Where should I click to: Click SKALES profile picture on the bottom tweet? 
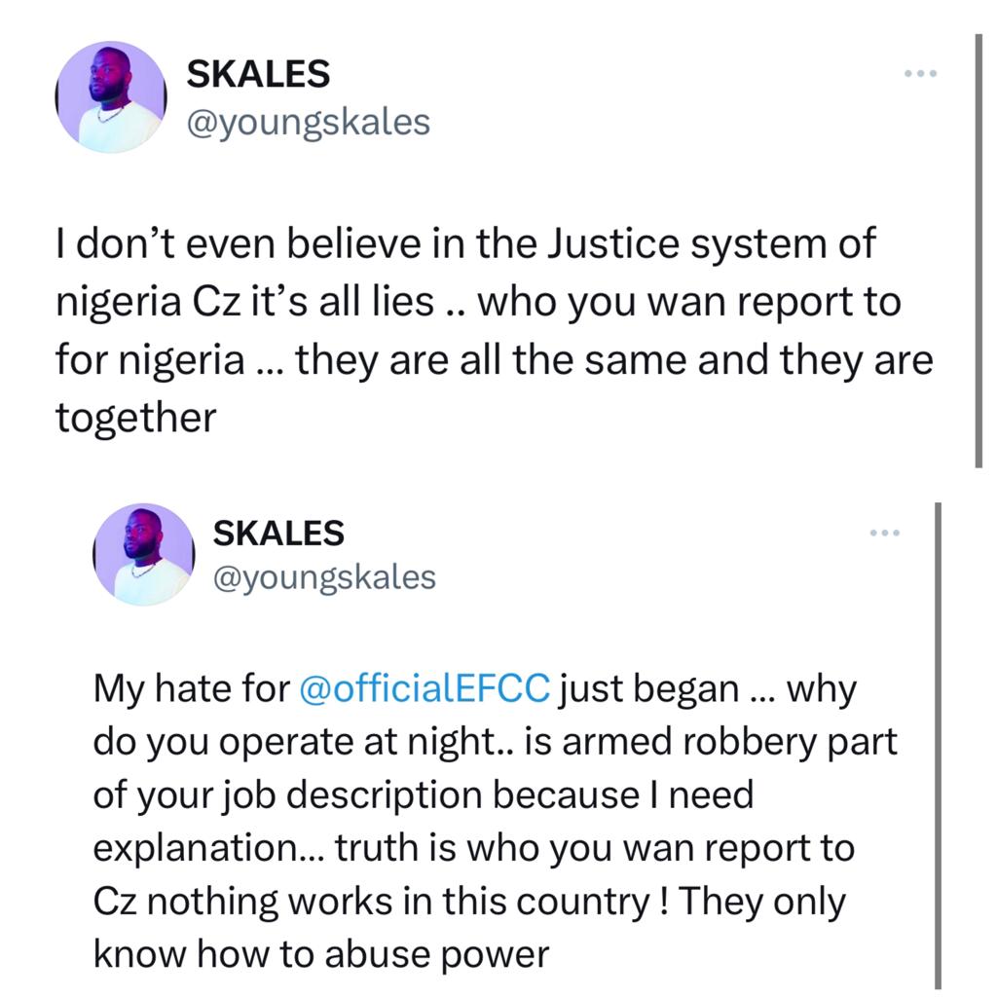tap(142, 555)
